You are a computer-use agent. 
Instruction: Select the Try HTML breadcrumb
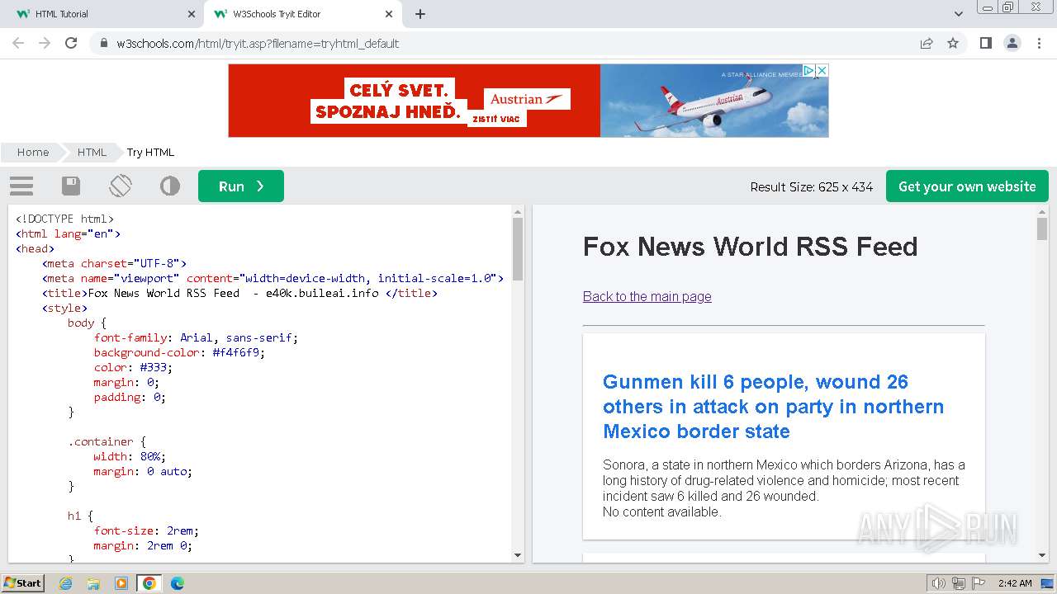pyautogui.click(x=150, y=152)
